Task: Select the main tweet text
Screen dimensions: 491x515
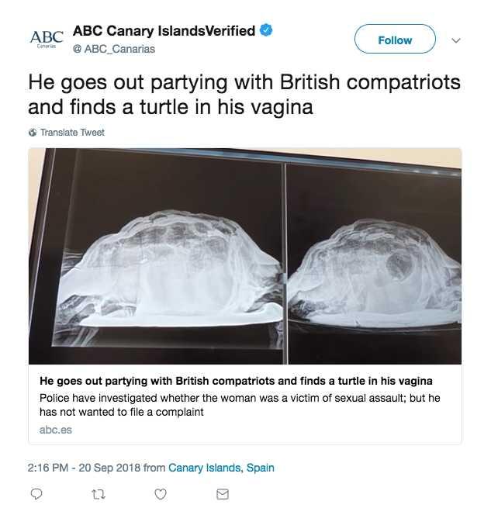Action: pos(244,95)
